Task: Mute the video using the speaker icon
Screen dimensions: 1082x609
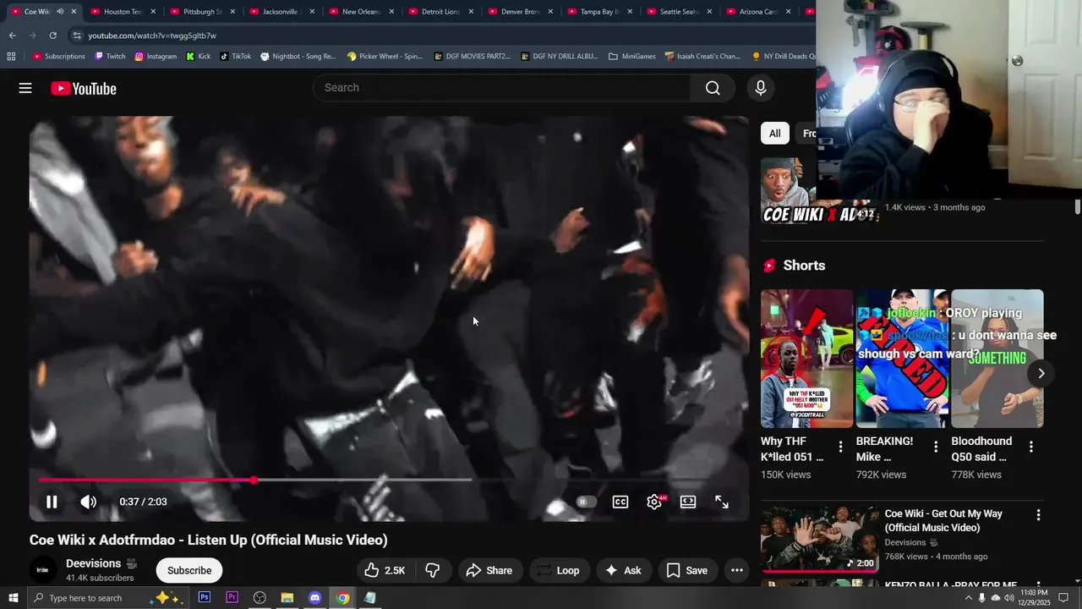Action: click(88, 502)
